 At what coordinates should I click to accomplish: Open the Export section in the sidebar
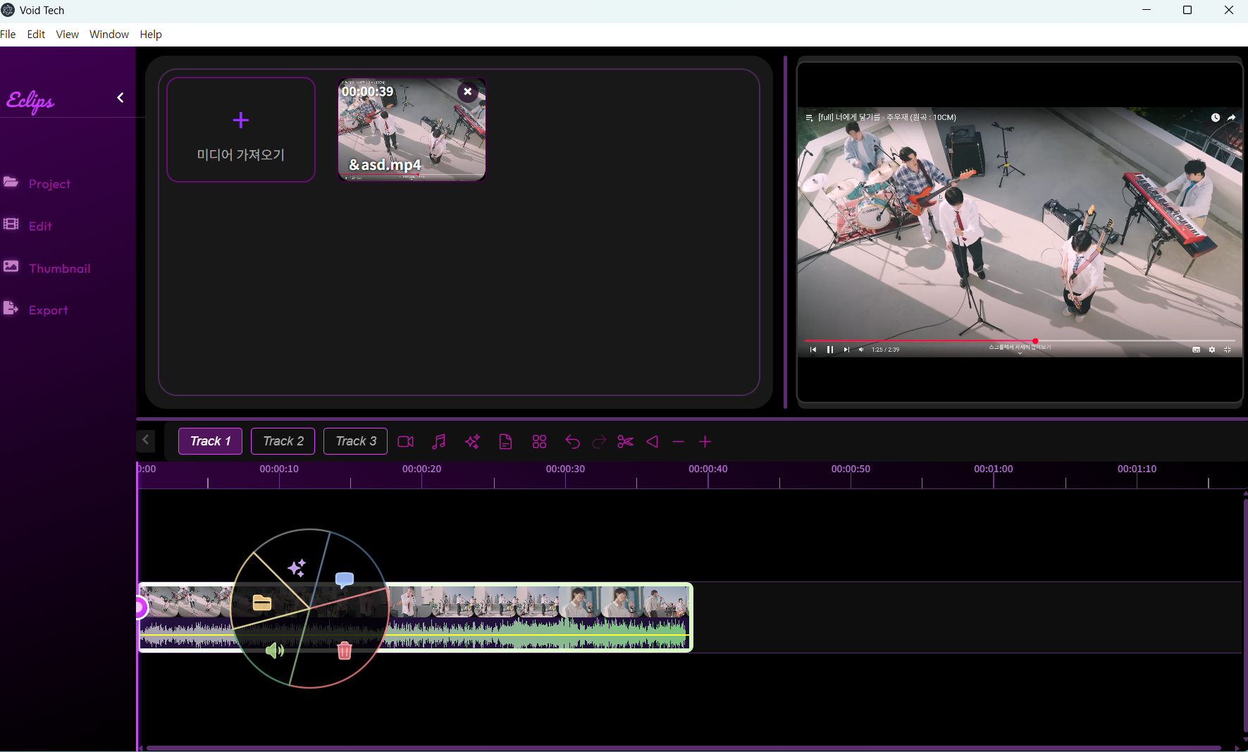(48, 310)
